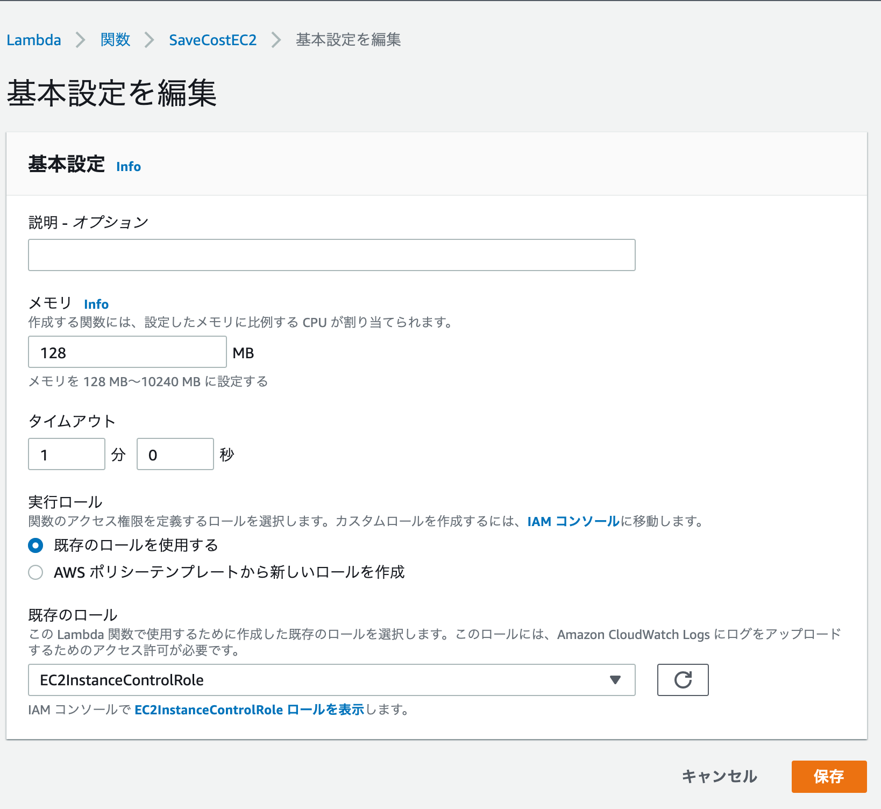
Task: Click Info link next to 基本設定 heading
Action: [x=129, y=166]
